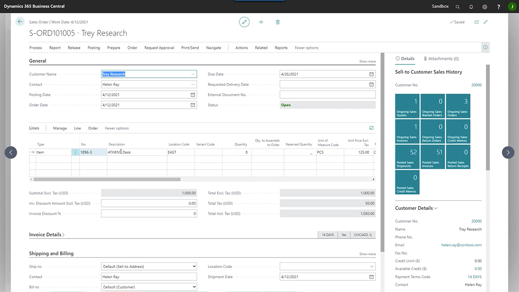Click the Unit Price 125.00 cell
519x292 pixels.
tap(357, 152)
